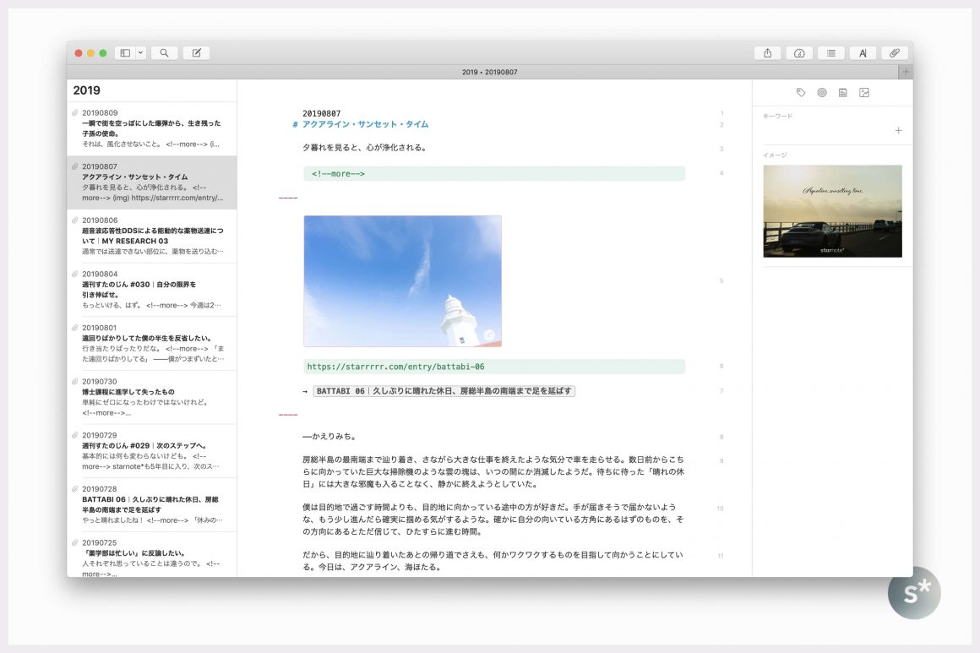
Task: Show statistics with the gauge icon
Action: 799,53
